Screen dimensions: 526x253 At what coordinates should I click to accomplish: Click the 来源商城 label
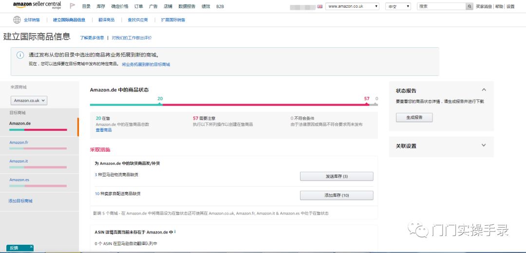point(19,87)
